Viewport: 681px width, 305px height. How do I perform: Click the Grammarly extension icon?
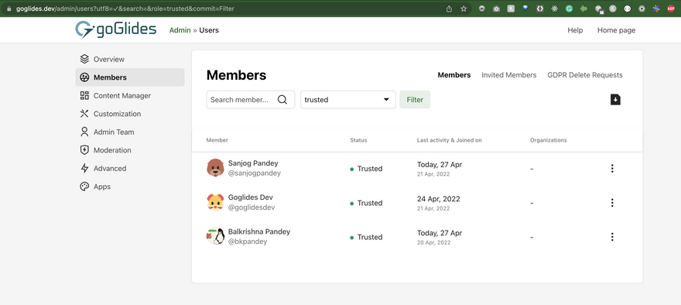569,9
